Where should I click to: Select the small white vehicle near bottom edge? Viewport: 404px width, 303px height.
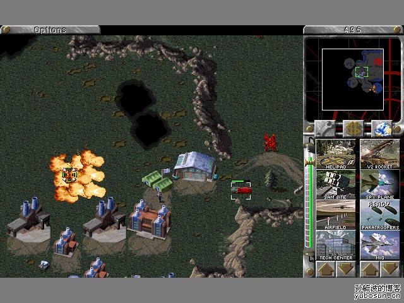(x=45, y=265)
